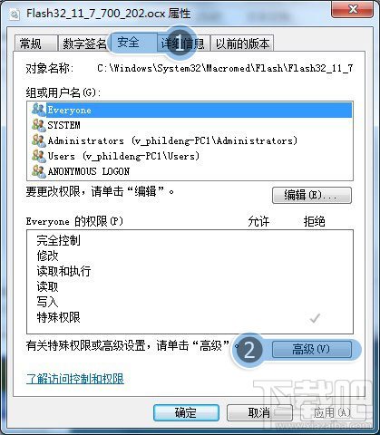Open the 了解访问控制和权限 link
Image resolution: width=380 pixels, height=435 pixels.
coord(75,379)
